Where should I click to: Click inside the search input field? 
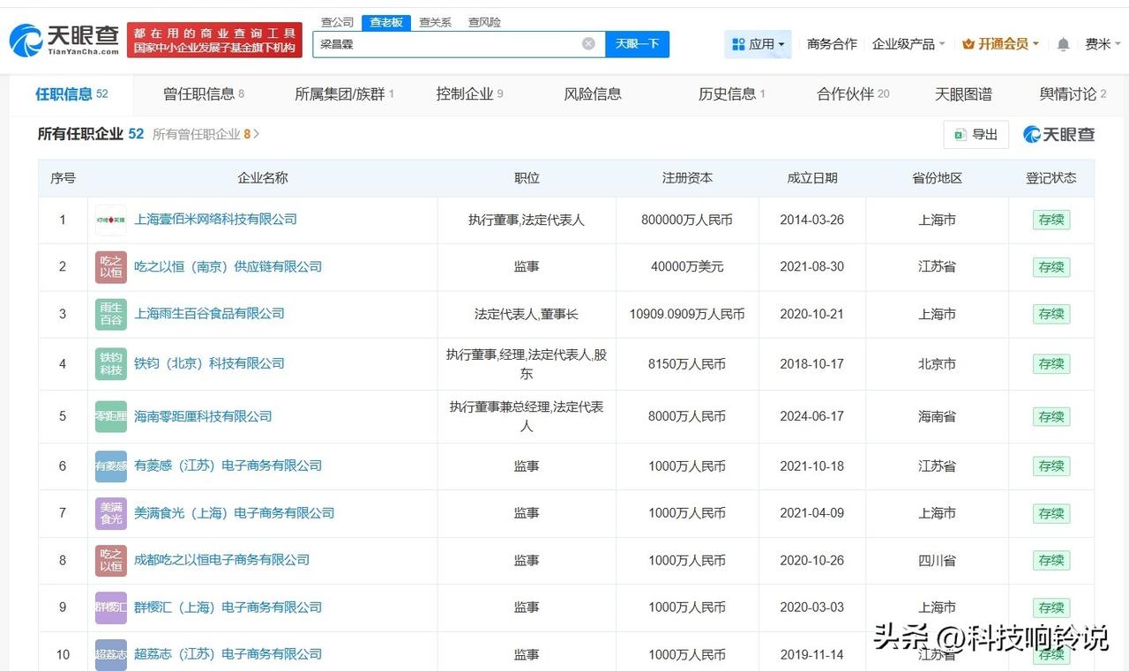click(441, 43)
